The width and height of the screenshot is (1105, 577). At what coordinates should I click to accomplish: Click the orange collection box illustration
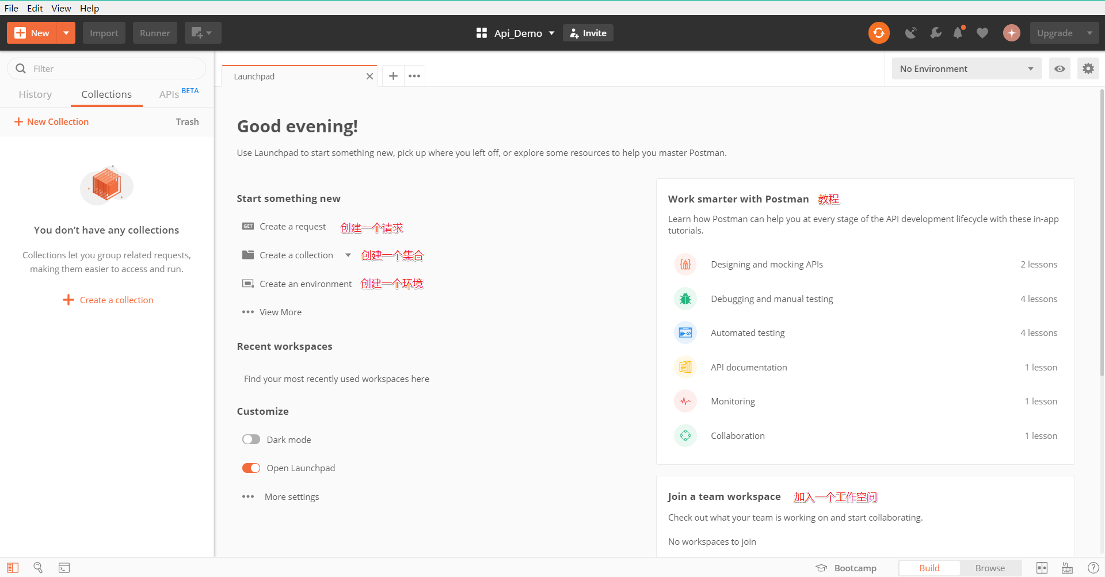(x=106, y=185)
